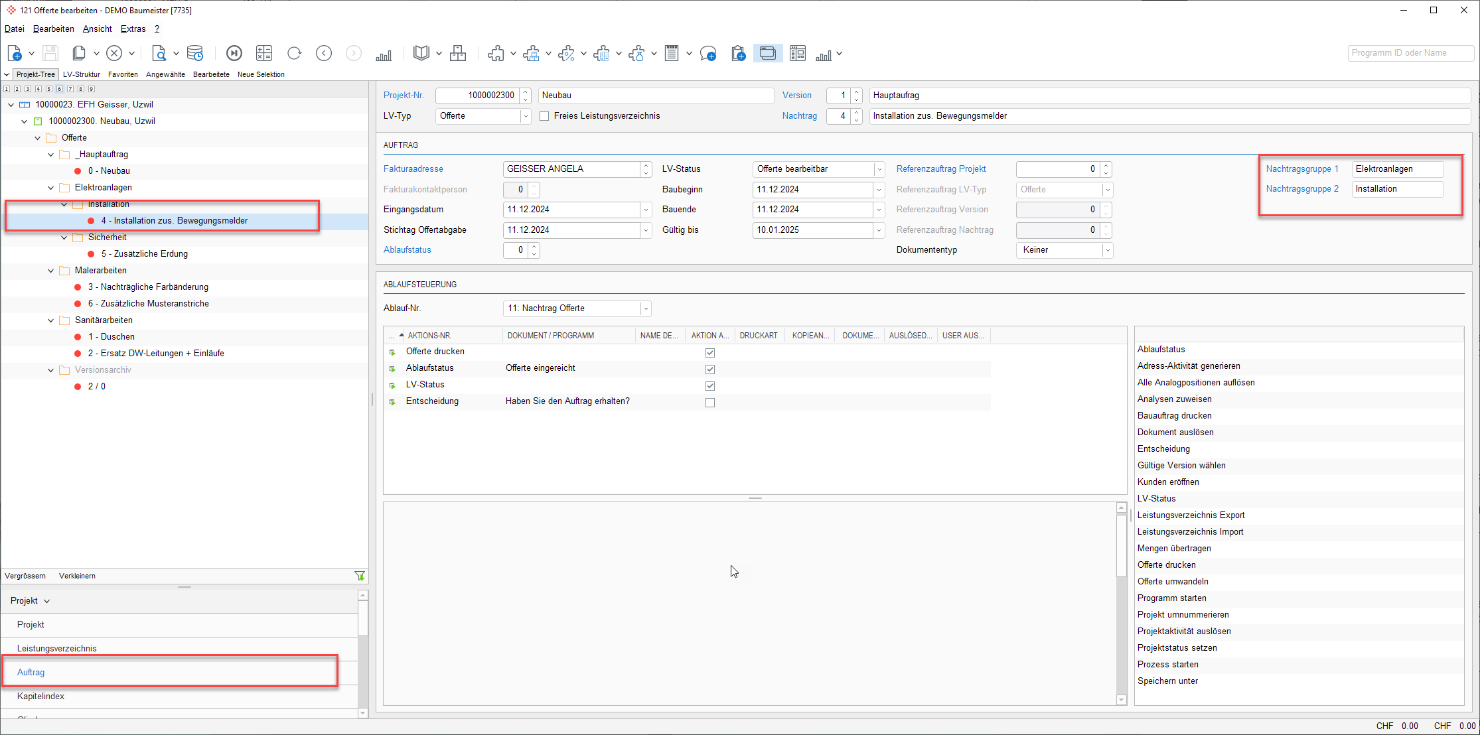Click the Fakturaadresse link label
This screenshot has width=1480, height=735.
point(413,169)
